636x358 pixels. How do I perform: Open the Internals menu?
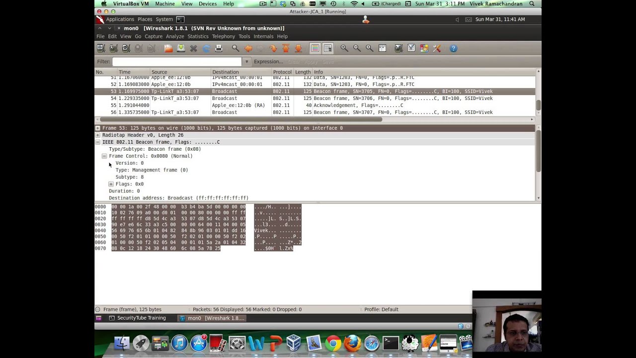point(263,36)
